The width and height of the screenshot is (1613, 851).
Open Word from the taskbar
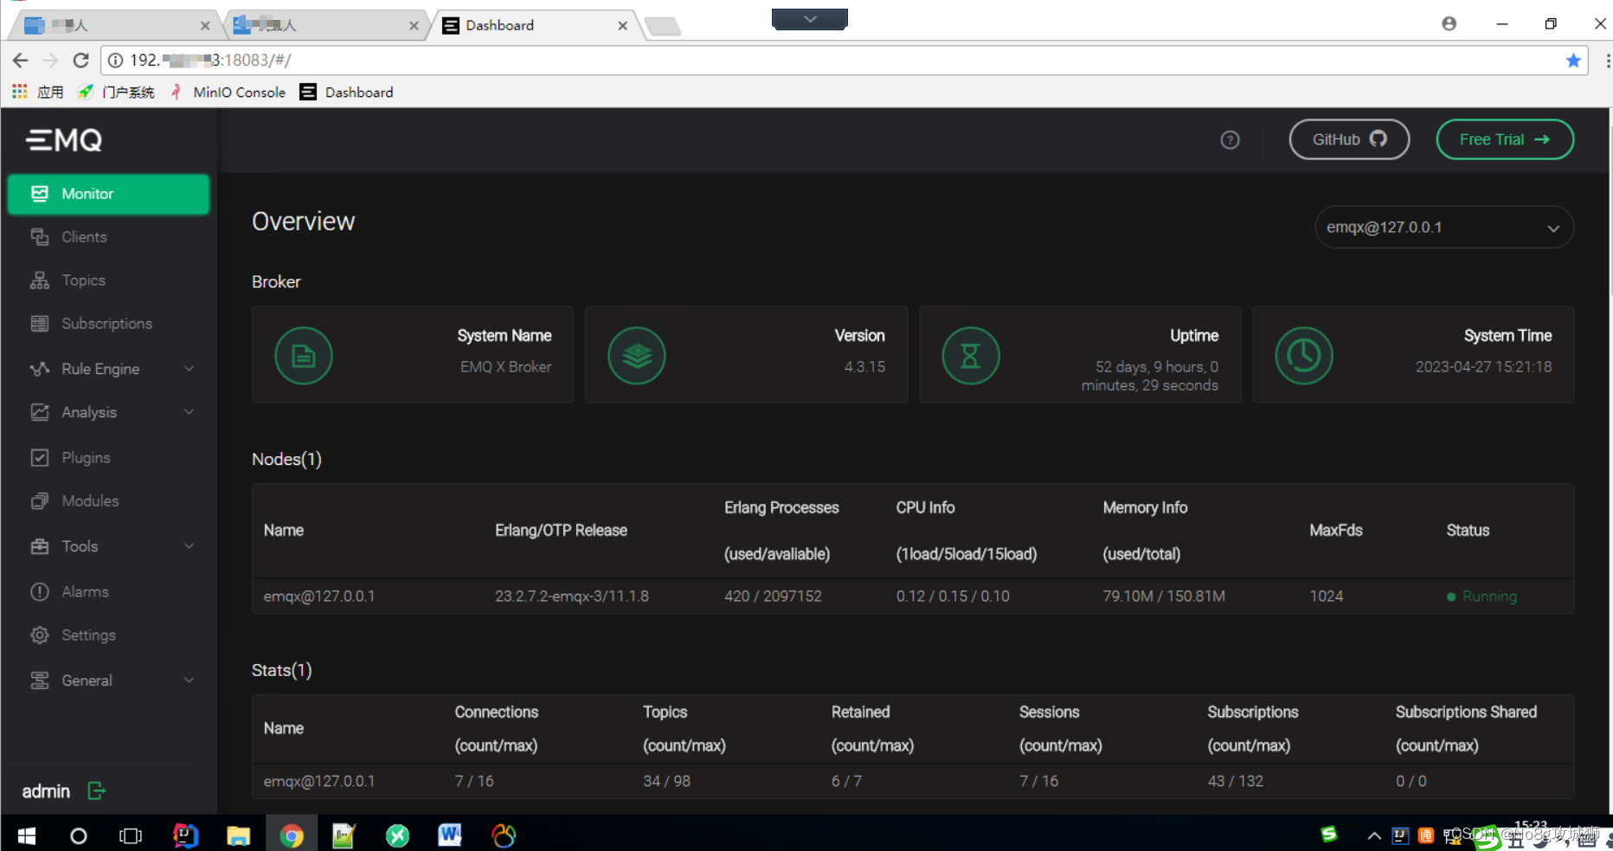point(450,835)
